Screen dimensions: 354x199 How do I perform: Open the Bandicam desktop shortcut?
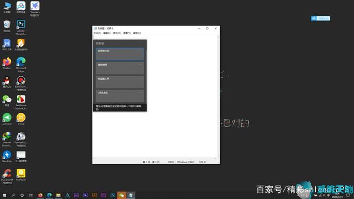21,83
